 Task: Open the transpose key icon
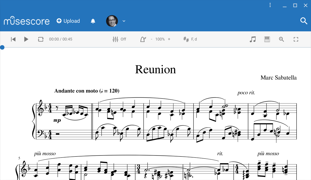pos(186,39)
